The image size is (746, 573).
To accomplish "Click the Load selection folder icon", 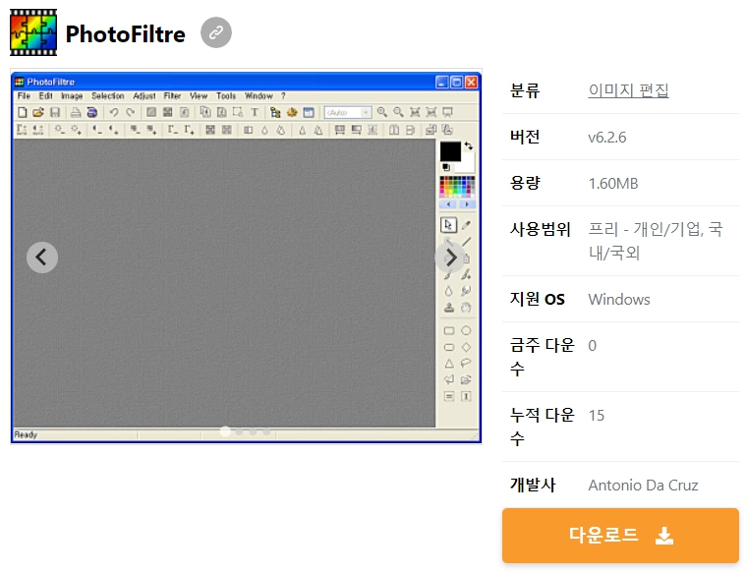I will (466, 379).
